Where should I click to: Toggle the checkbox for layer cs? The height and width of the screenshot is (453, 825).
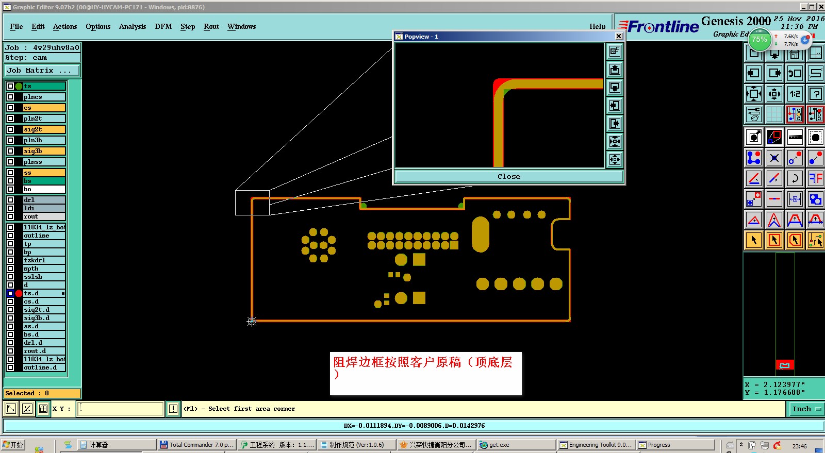pos(10,108)
